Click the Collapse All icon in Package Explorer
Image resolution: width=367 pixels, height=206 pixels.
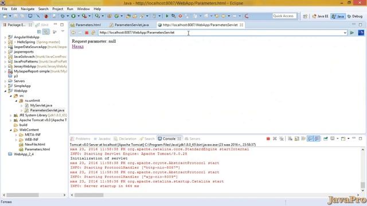(x=40, y=32)
